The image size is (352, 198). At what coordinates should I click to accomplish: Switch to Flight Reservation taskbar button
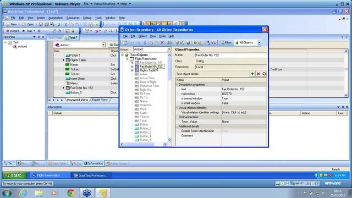tap(50, 175)
